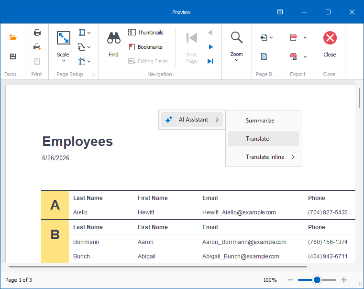Viewport: 364px width, 289px height.
Task: Choose Summarize from the AI menu
Action: (263, 121)
